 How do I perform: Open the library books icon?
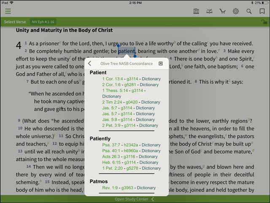point(196,11)
